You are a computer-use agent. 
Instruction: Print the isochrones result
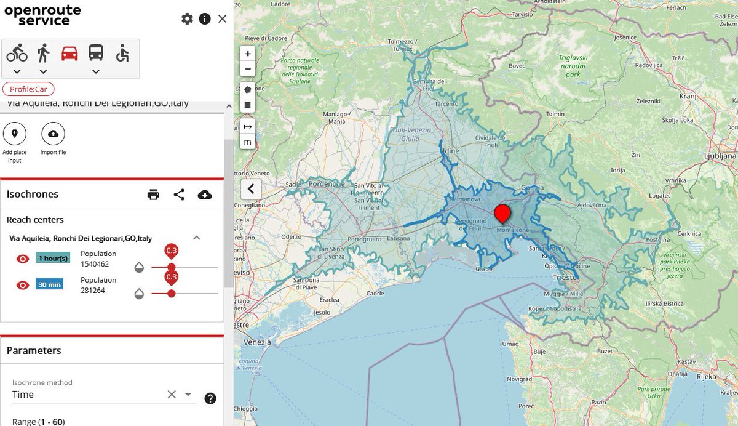pyautogui.click(x=153, y=195)
